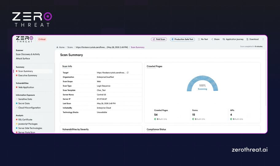Click the Download button
Viewport: 280px width, 166px height.
click(x=252, y=39)
